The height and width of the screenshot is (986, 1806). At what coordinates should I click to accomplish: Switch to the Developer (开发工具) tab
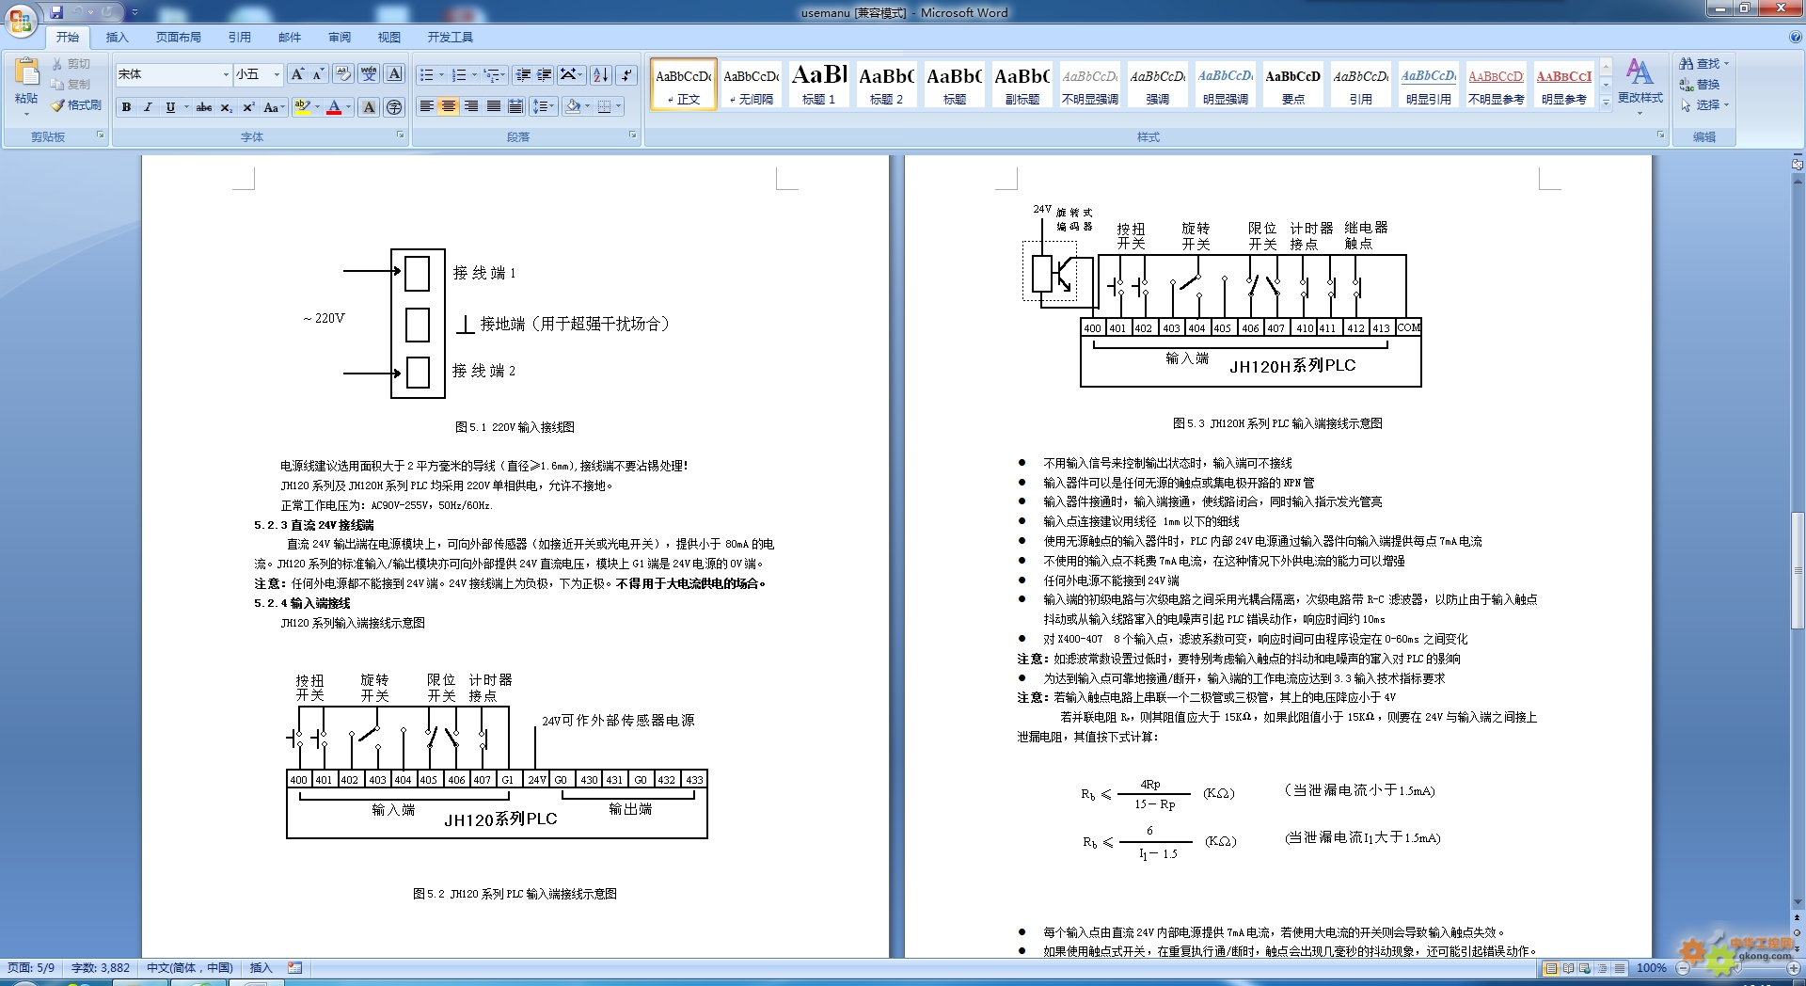pyautogui.click(x=451, y=38)
